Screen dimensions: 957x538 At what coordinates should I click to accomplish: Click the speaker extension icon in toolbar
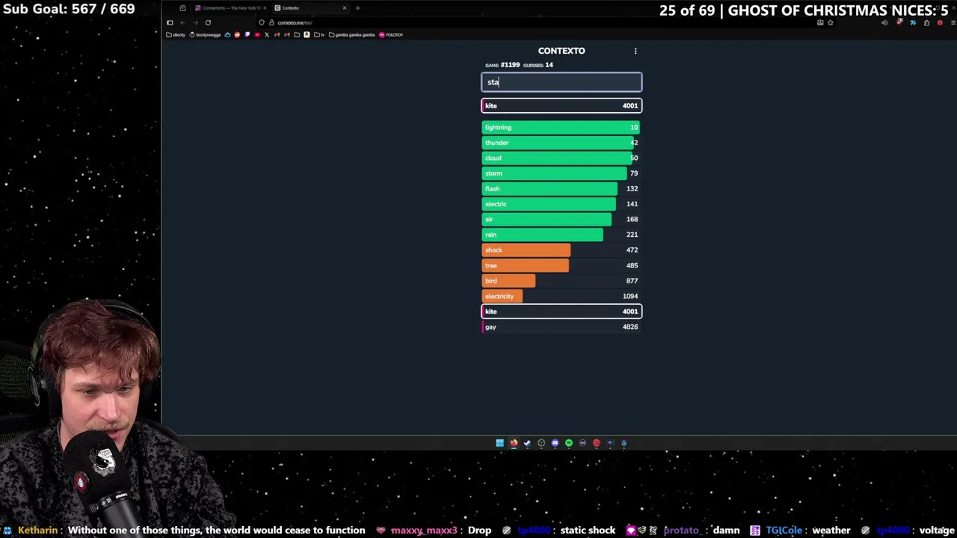pos(884,22)
